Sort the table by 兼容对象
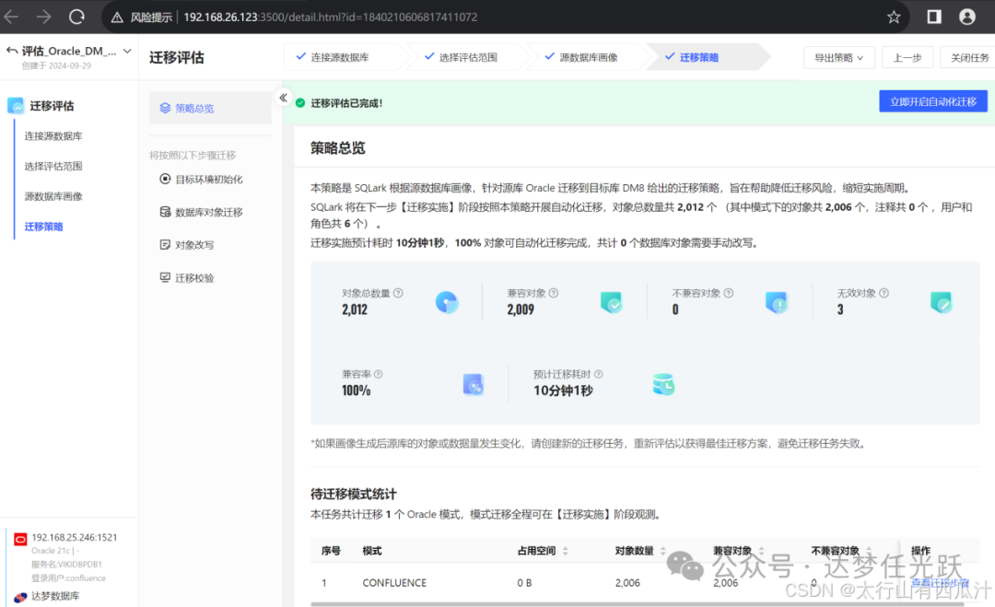 (x=762, y=551)
